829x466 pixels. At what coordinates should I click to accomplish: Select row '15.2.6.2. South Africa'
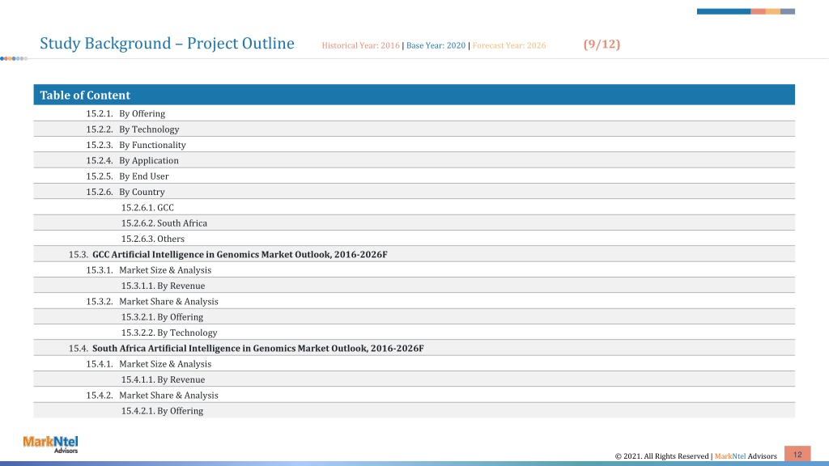[x=414, y=223]
